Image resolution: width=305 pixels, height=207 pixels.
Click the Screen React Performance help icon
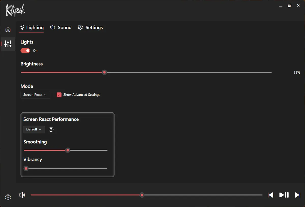[x=51, y=129]
